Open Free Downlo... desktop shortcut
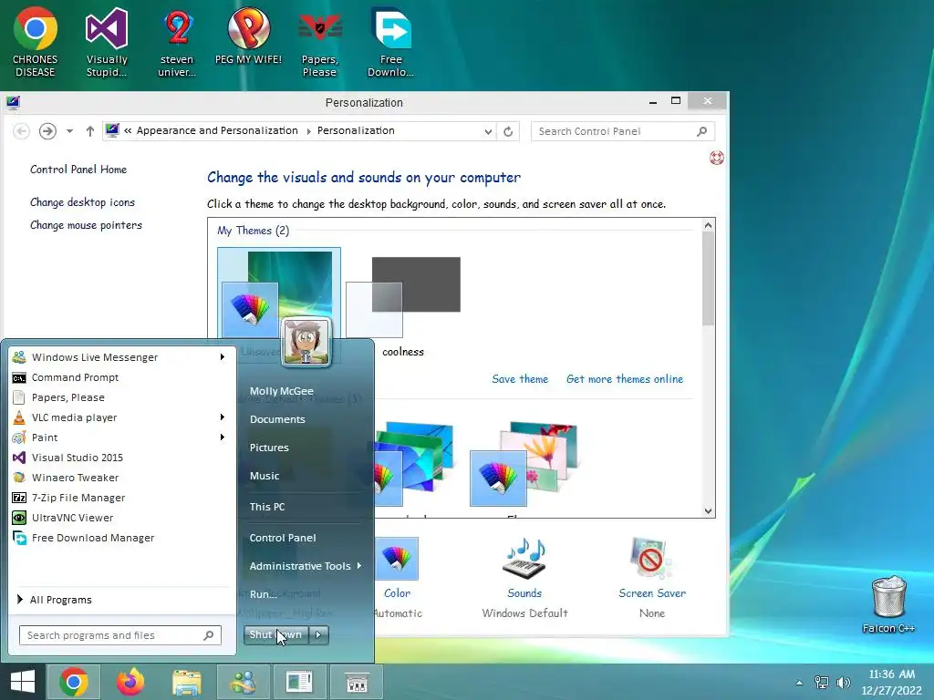934x700 pixels. (390, 43)
